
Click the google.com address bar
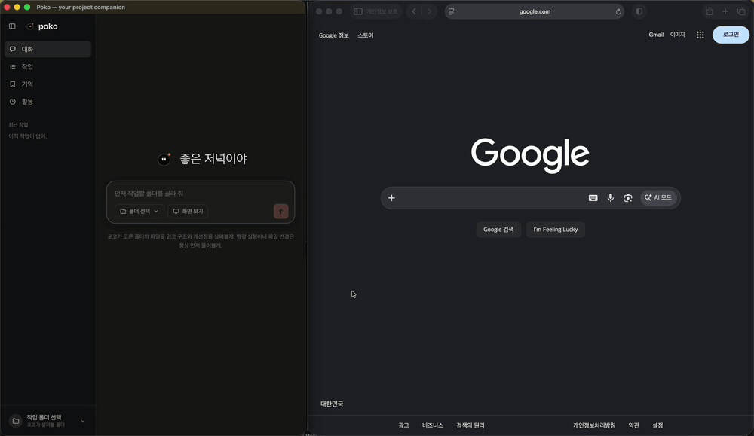click(x=535, y=11)
